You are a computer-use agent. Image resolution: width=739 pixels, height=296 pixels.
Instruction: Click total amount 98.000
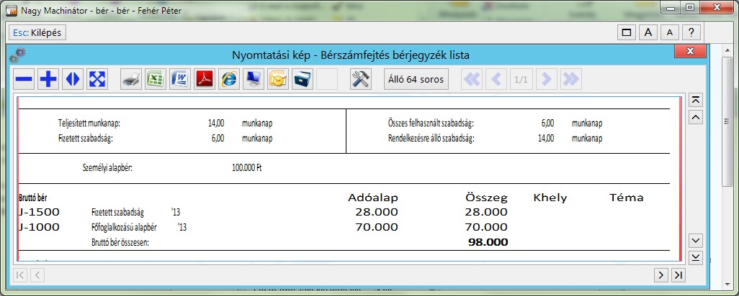(488, 242)
